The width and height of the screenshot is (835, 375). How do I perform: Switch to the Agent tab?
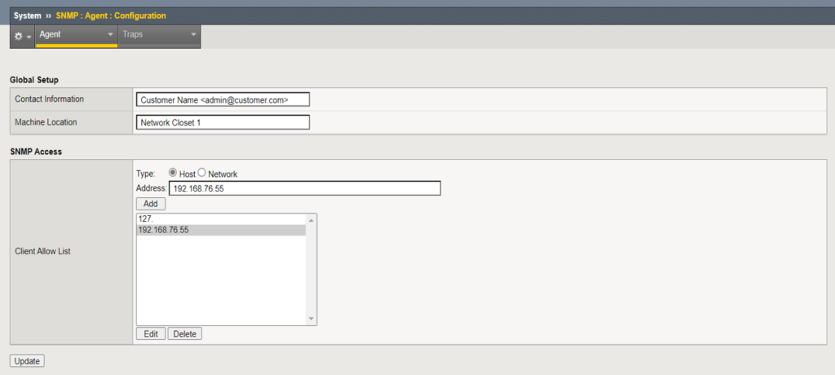[x=51, y=35]
